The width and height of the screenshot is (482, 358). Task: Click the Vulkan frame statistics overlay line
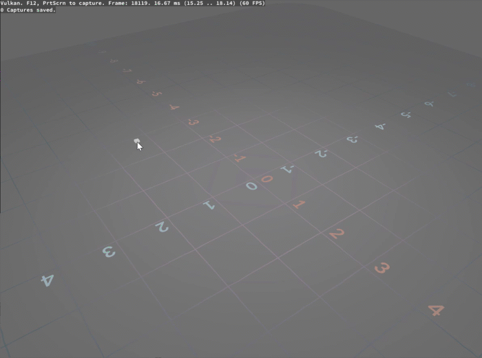(x=132, y=3)
